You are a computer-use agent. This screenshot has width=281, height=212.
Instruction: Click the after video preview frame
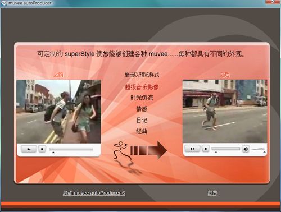[225, 111]
